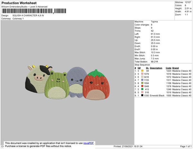Click the 'Description' column header
Image resolution: width=193 pixels, height=149 pixels.
(x=156, y=68)
